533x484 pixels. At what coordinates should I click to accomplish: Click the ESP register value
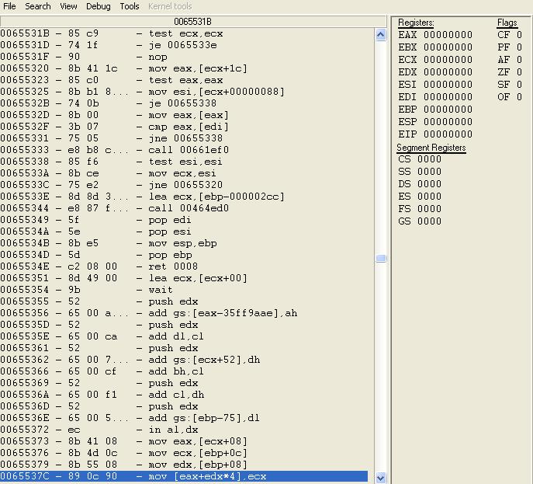click(x=446, y=122)
